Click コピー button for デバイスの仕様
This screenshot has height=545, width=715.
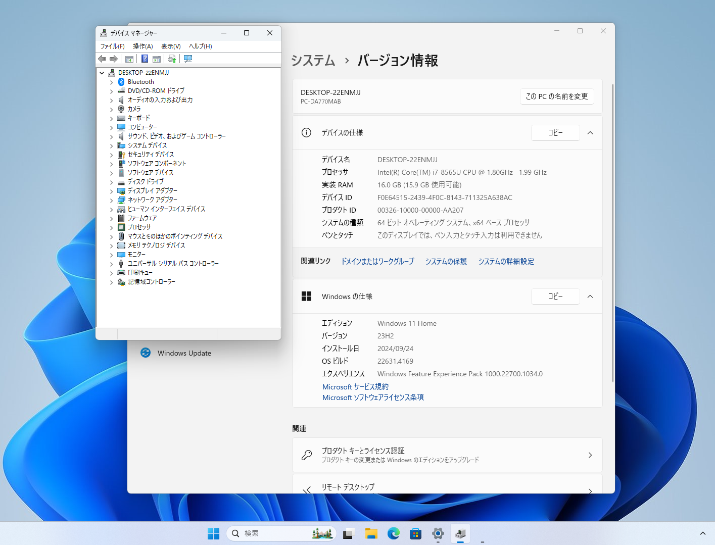pyautogui.click(x=555, y=133)
